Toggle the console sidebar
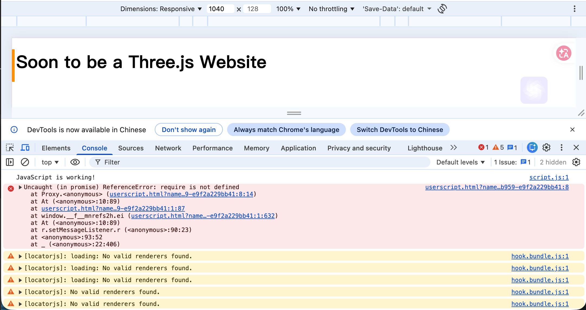Viewport: 586px width, 310px height. point(10,162)
